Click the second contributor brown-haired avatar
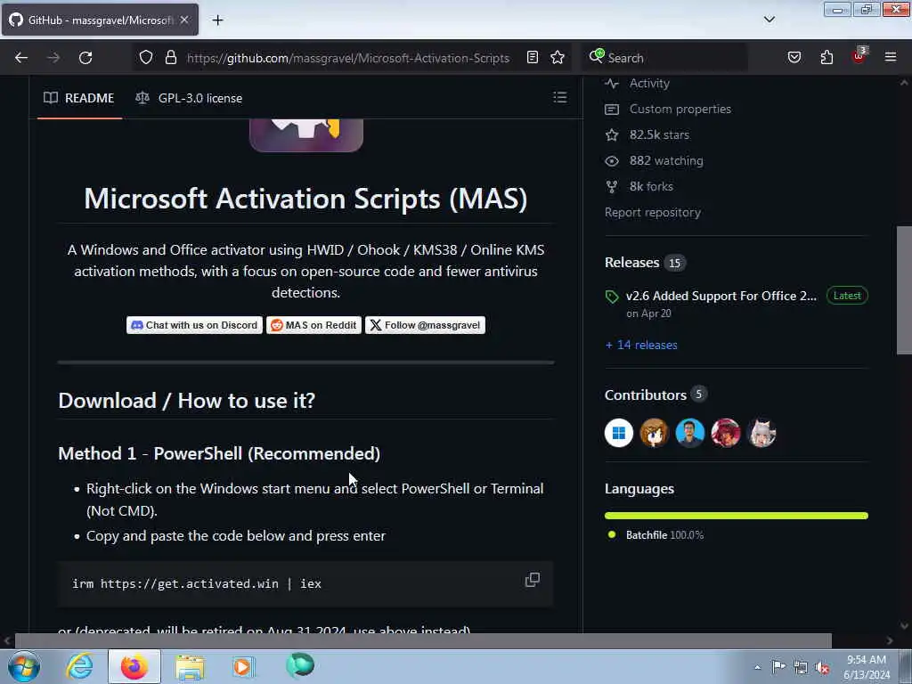 coord(655,433)
